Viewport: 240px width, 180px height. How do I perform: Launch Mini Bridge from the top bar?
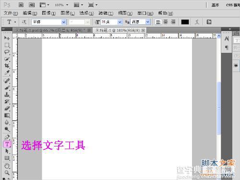[32, 5]
